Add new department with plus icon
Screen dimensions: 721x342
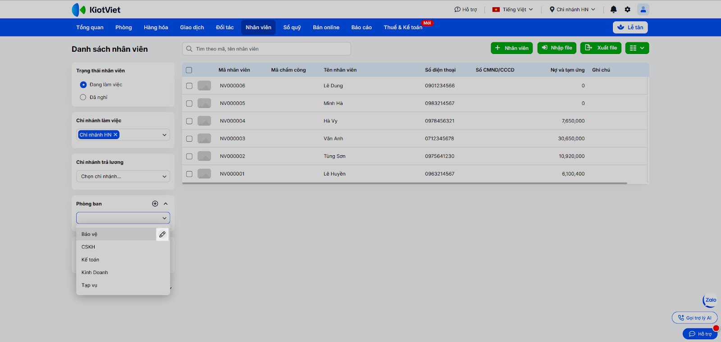coord(155,204)
